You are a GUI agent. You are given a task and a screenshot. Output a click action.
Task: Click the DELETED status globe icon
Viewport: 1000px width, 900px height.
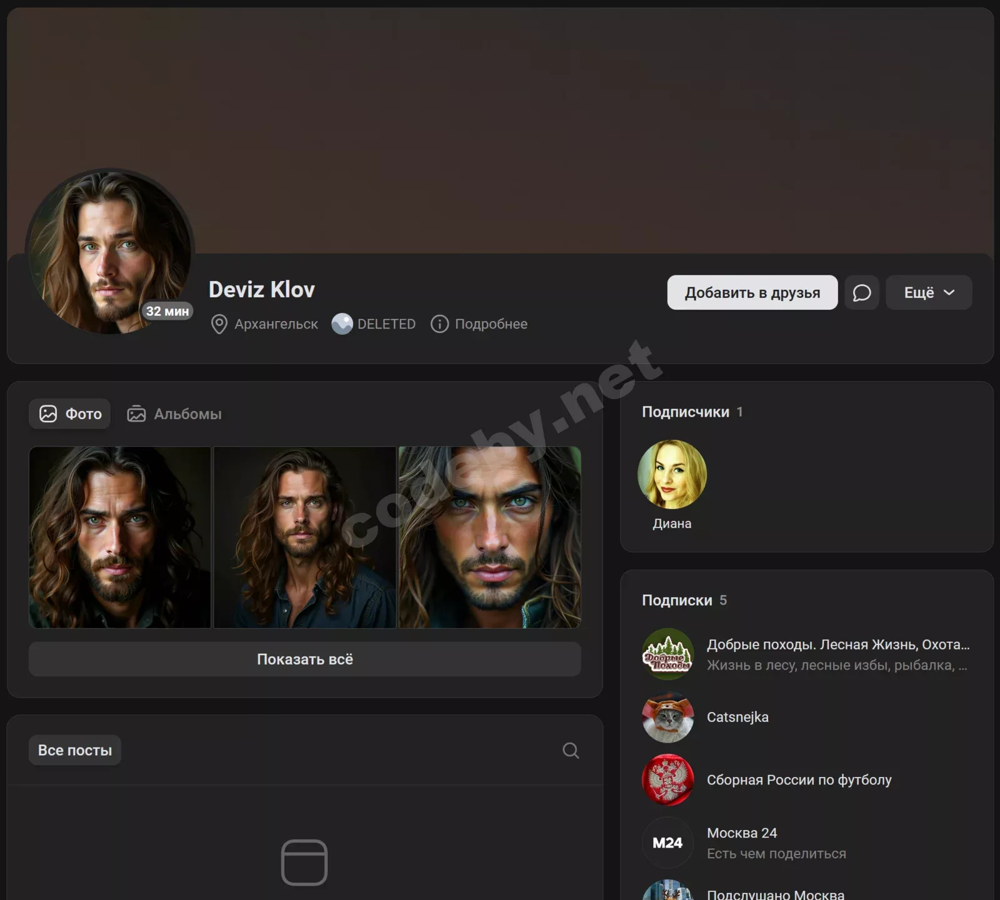tap(342, 324)
